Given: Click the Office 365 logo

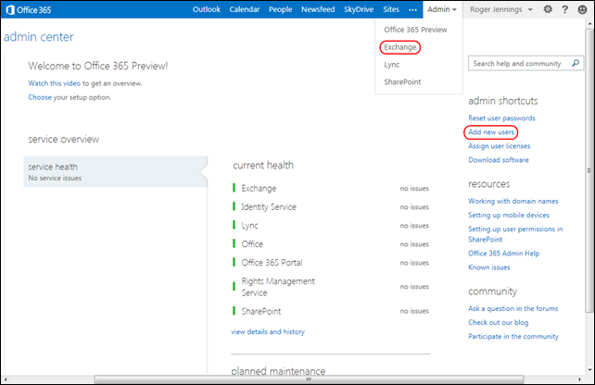Looking at the screenshot, I should point(29,10).
